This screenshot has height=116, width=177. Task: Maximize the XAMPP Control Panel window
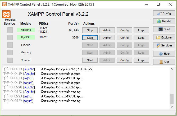pyautogui.click(x=158, y=5)
